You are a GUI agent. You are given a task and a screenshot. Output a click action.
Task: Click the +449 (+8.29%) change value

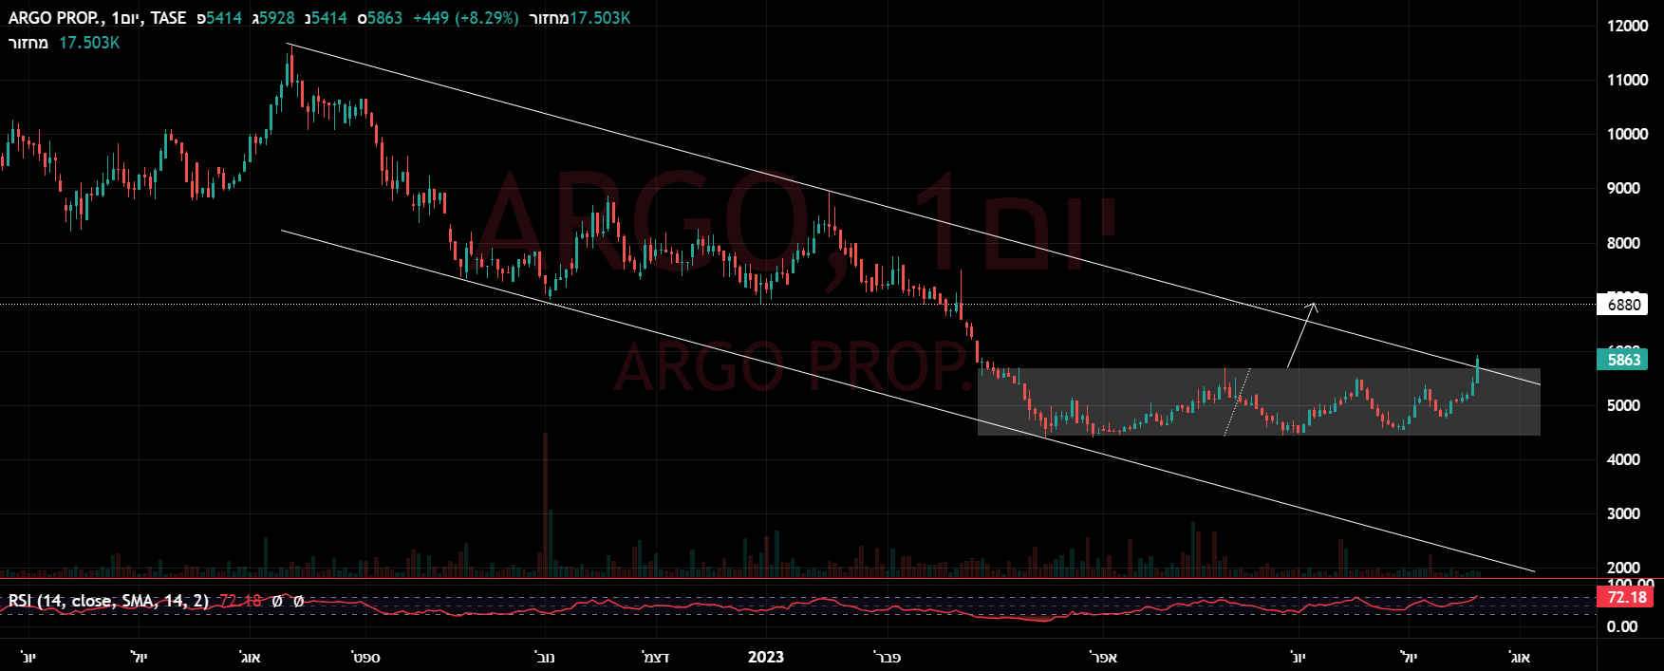[466, 18]
